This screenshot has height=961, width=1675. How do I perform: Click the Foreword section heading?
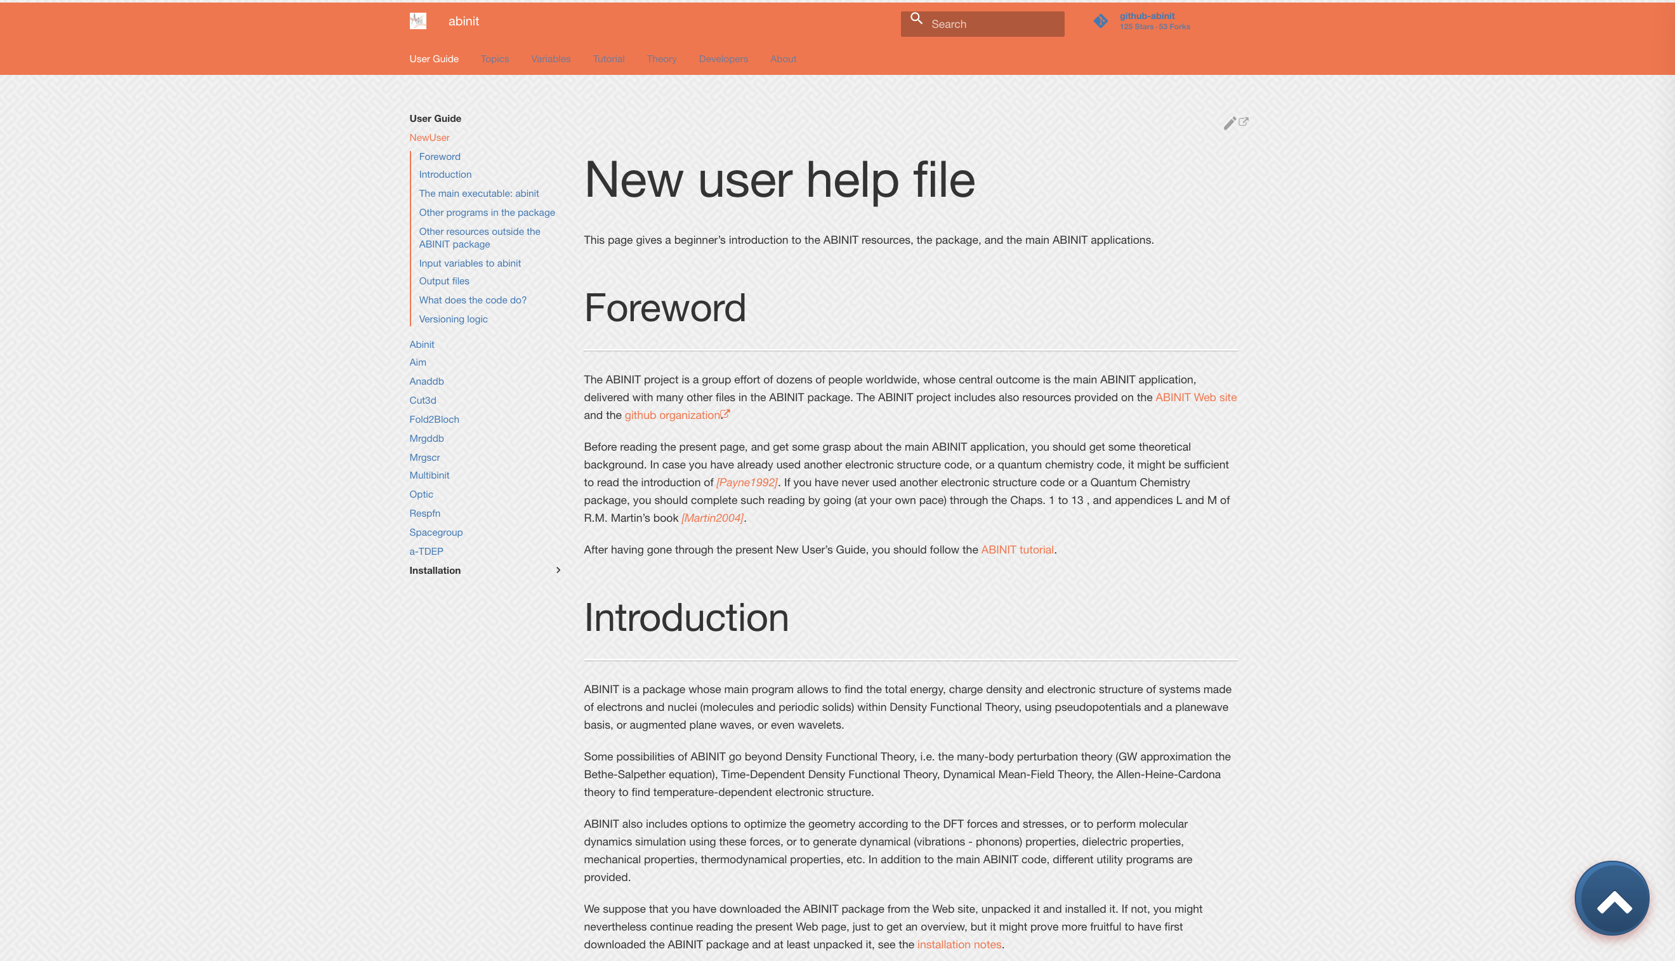click(664, 308)
